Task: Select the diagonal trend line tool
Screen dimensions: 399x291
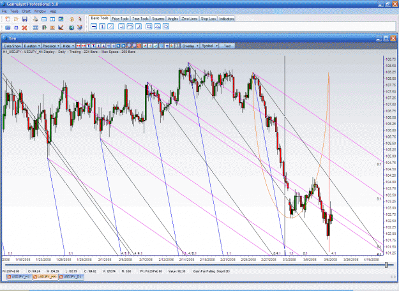Action: [x=110, y=26]
